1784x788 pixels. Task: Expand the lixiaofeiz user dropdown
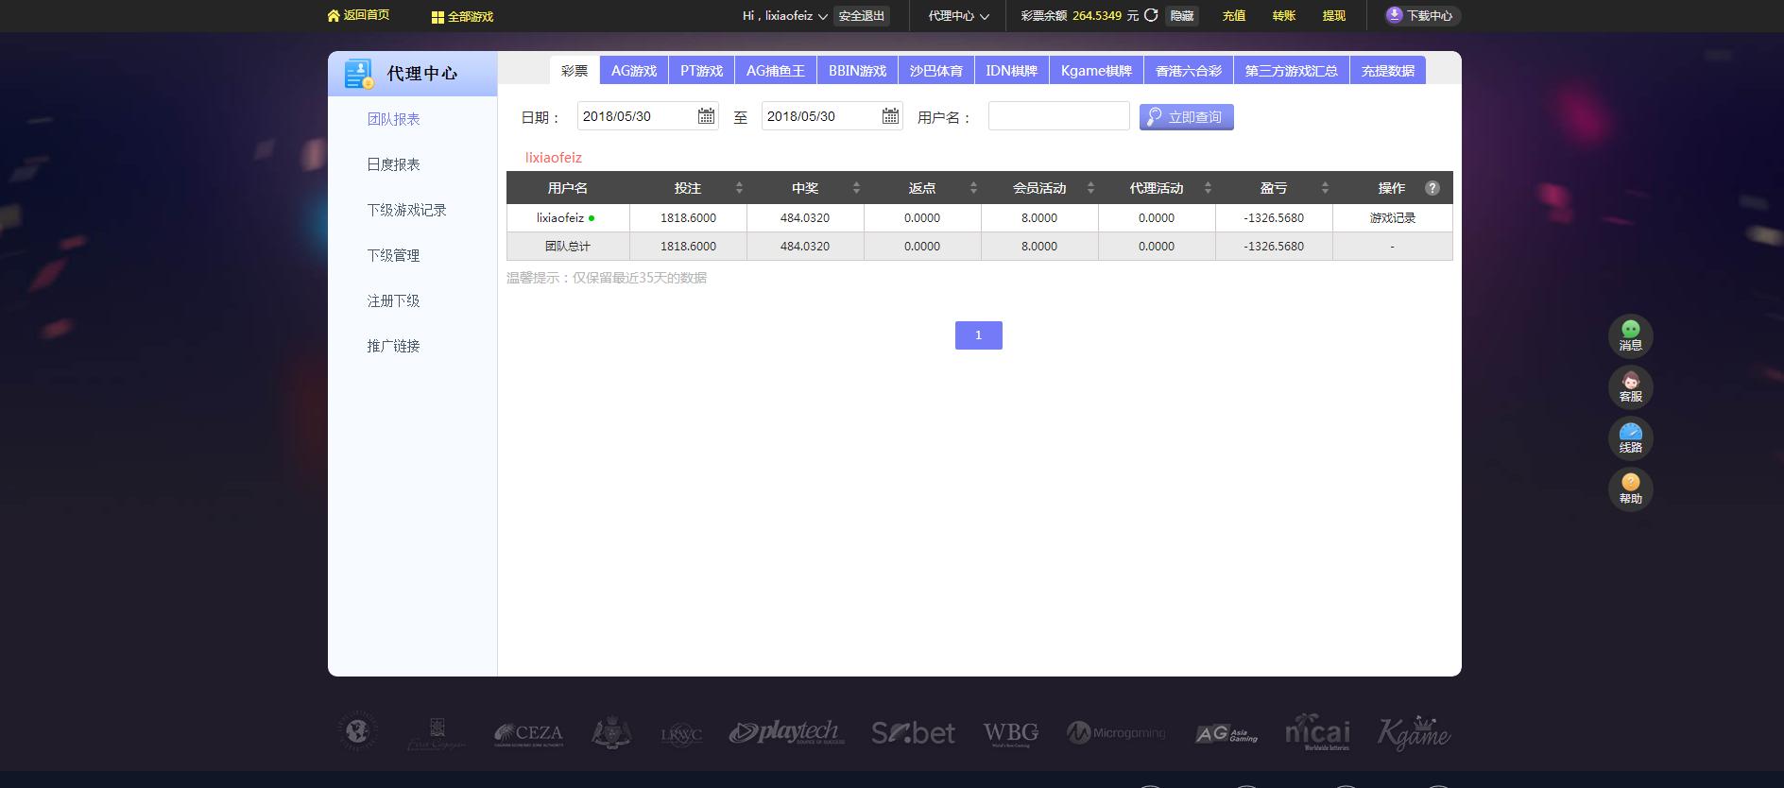(x=823, y=16)
